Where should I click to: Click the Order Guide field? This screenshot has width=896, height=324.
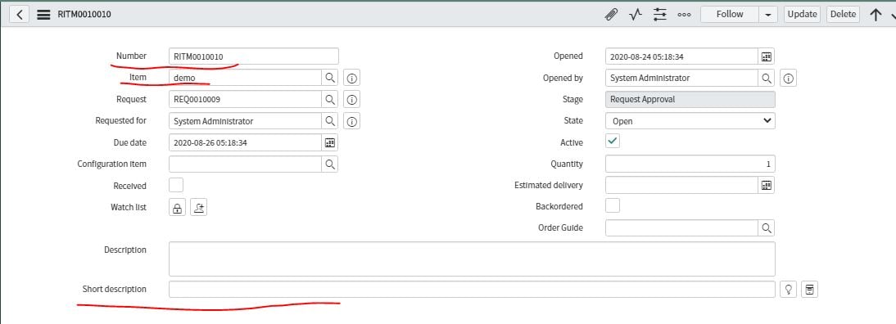coord(681,227)
